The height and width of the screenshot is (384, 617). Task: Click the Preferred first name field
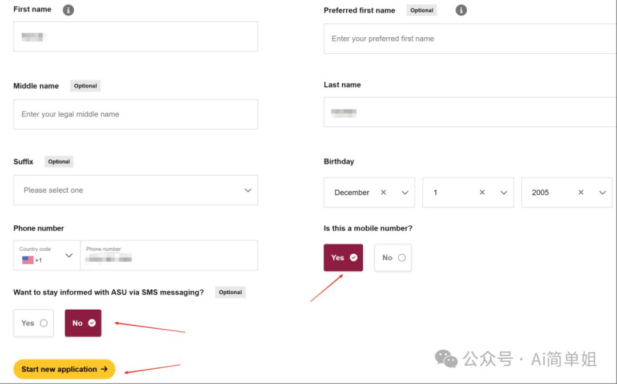pos(468,39)
